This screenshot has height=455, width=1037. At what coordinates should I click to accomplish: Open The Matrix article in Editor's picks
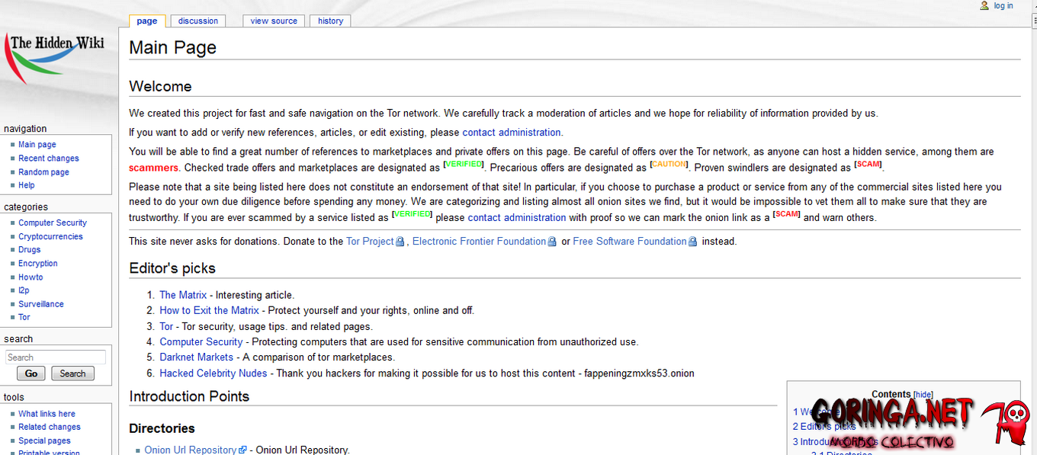click(183, 295)
